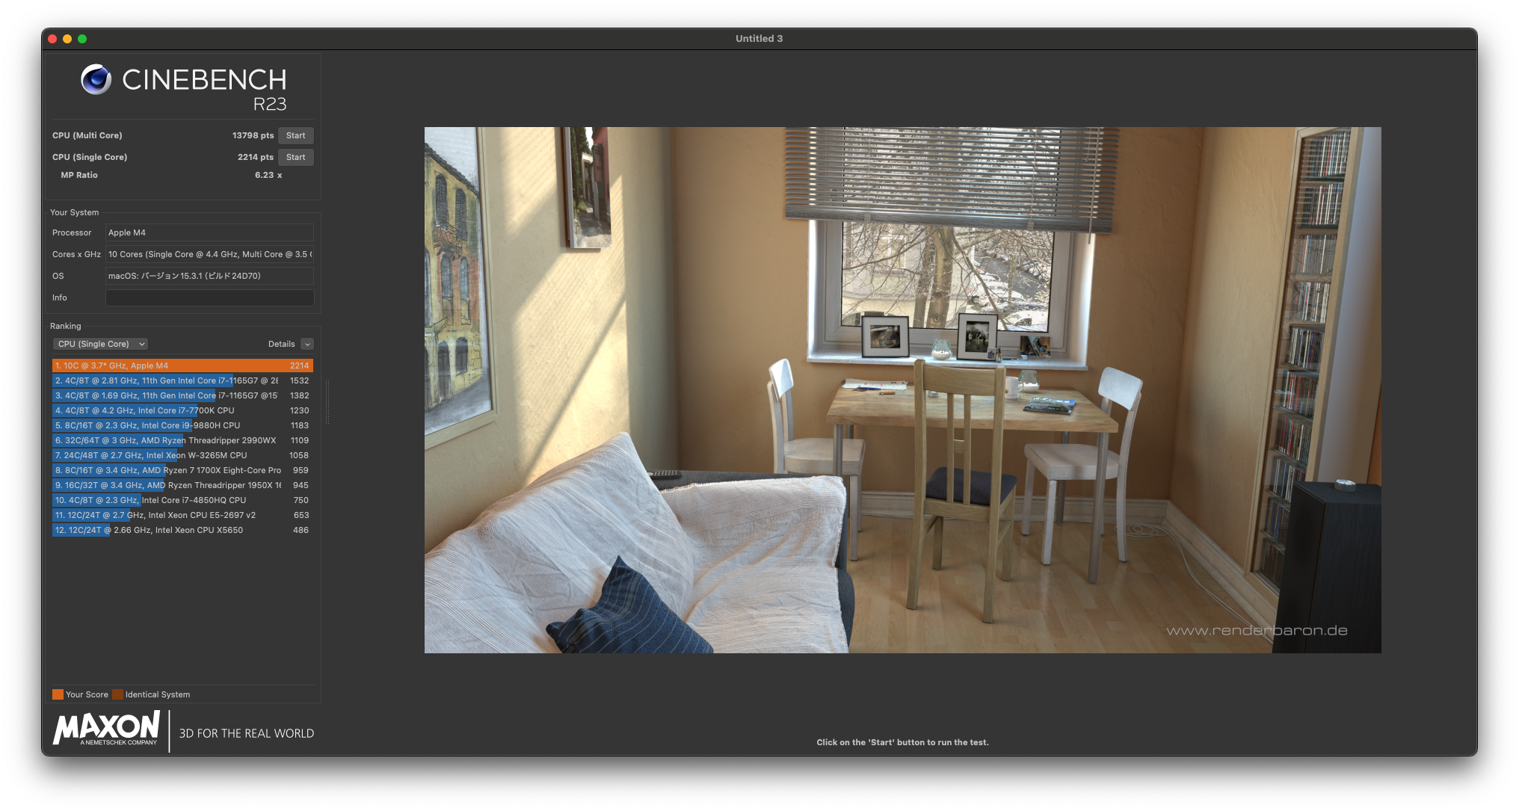Viewport: 1519px width, 811px height.
Task: Click the OS field showing macOS version
Action: coord(209,276)
